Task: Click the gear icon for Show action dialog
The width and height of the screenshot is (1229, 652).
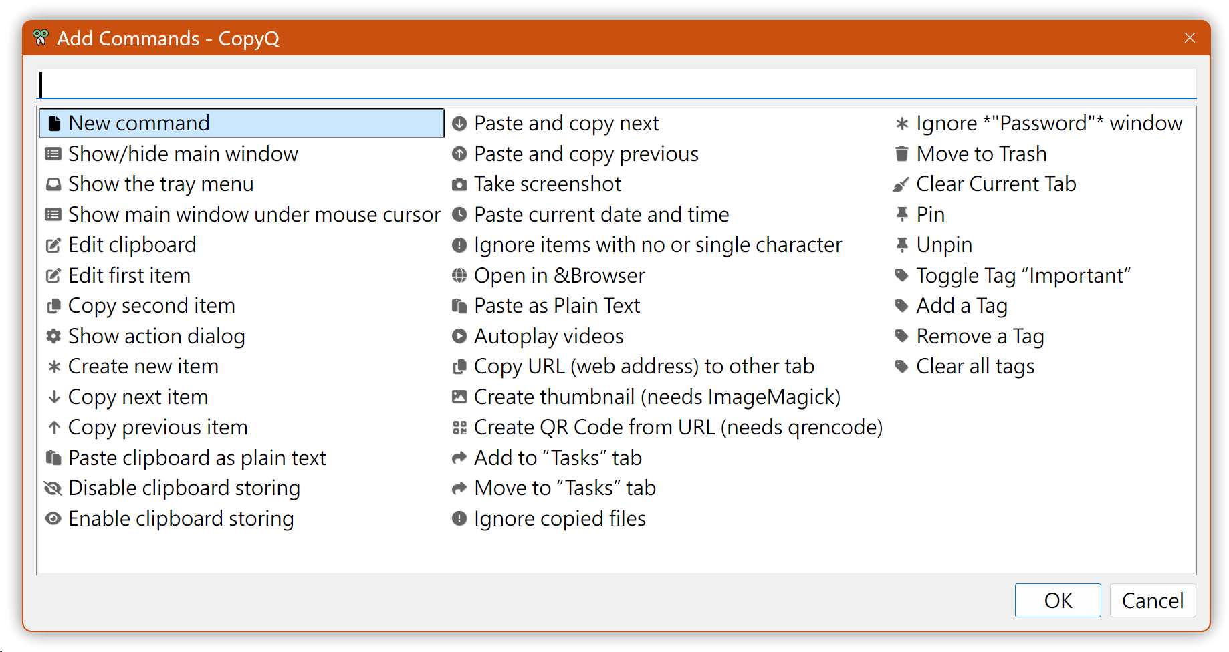Action: [53, 336]
